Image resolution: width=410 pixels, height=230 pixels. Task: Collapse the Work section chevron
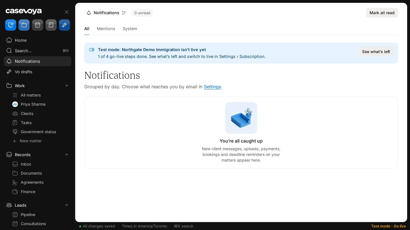(67, 86)
